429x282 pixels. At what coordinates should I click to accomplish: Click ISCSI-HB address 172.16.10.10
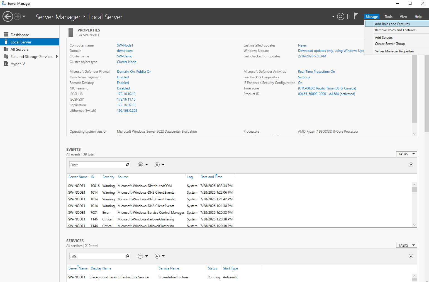126,94
